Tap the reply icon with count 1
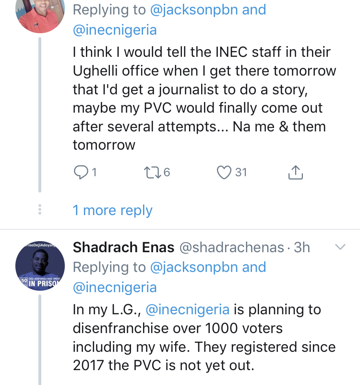 [81, 172]
